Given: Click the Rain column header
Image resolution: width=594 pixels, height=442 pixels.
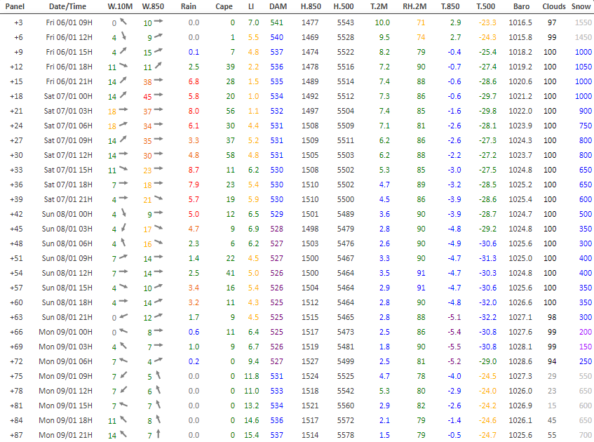Looking at the screenshot, I should (188, 6).
